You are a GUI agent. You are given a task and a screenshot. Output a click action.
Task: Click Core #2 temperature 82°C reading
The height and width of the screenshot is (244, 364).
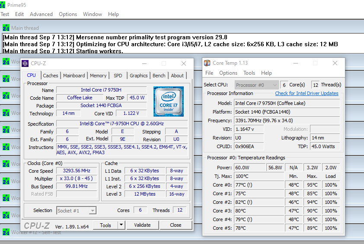259,202
